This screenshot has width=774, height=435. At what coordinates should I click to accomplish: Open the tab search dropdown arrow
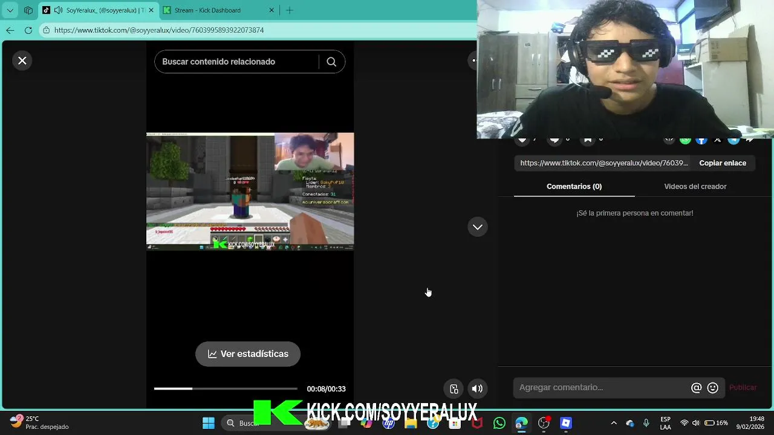click(10, 10)
